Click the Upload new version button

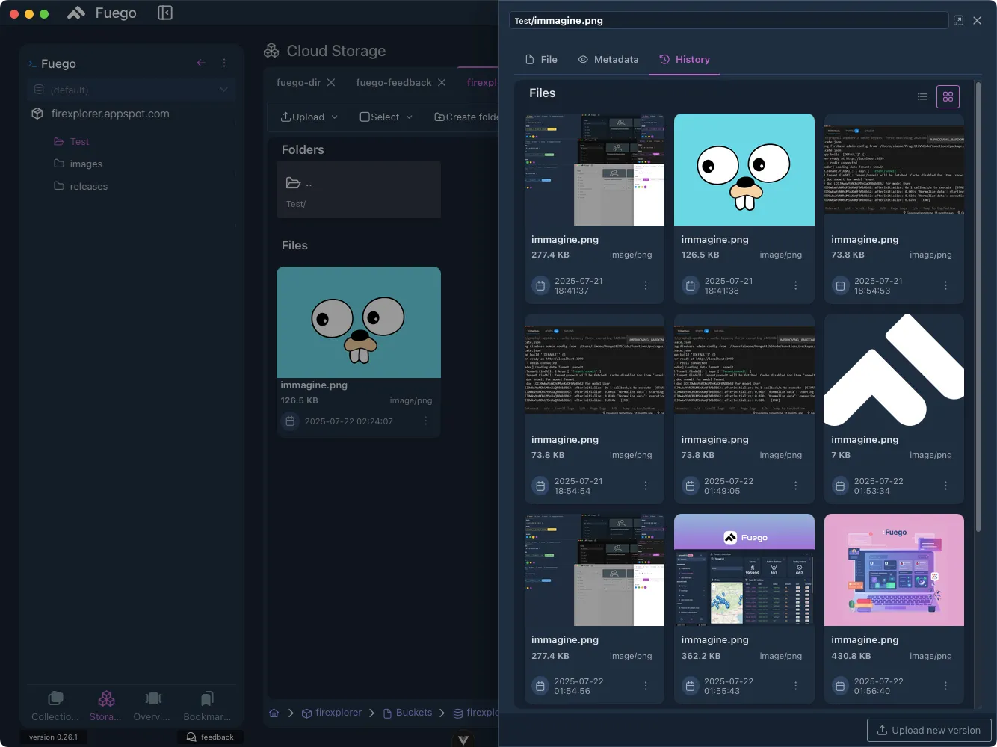coord(928,730)
